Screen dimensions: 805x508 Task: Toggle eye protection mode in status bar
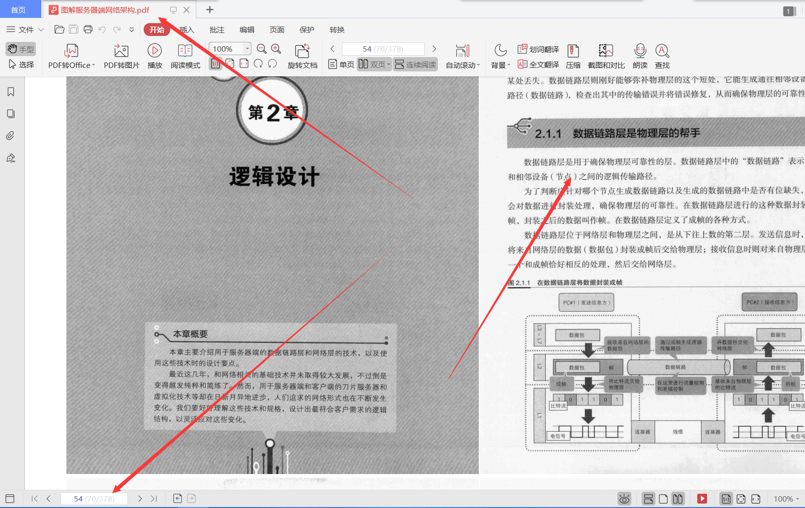tap(624, 499)
